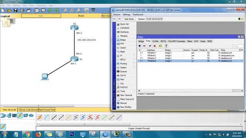Switch to the Hosts tab in Bridge
The width and height of the screenshot is (246, 138).
point(203,41)
